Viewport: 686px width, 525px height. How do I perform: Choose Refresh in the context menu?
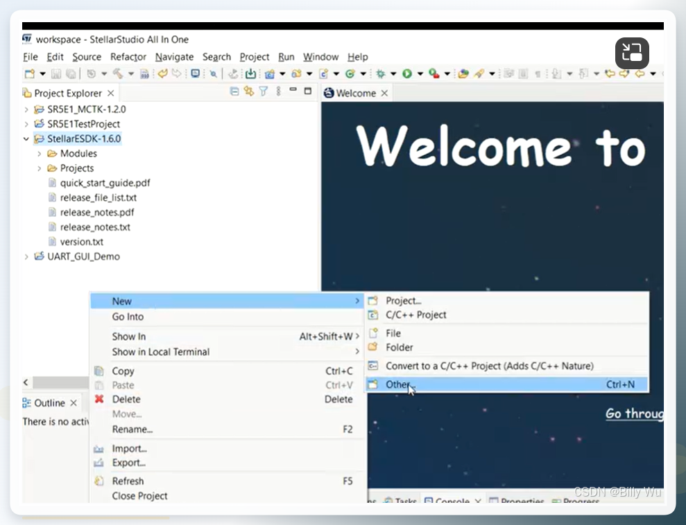[x=227, y=481]
